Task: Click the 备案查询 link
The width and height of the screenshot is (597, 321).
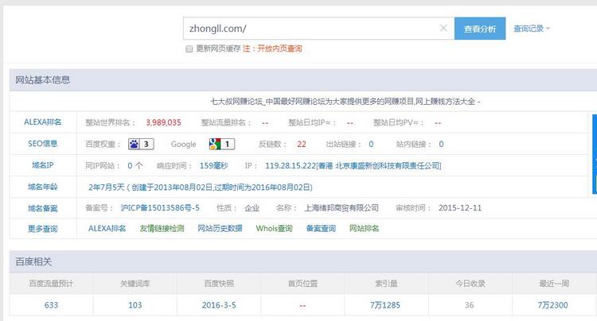Action: point(322,229)
